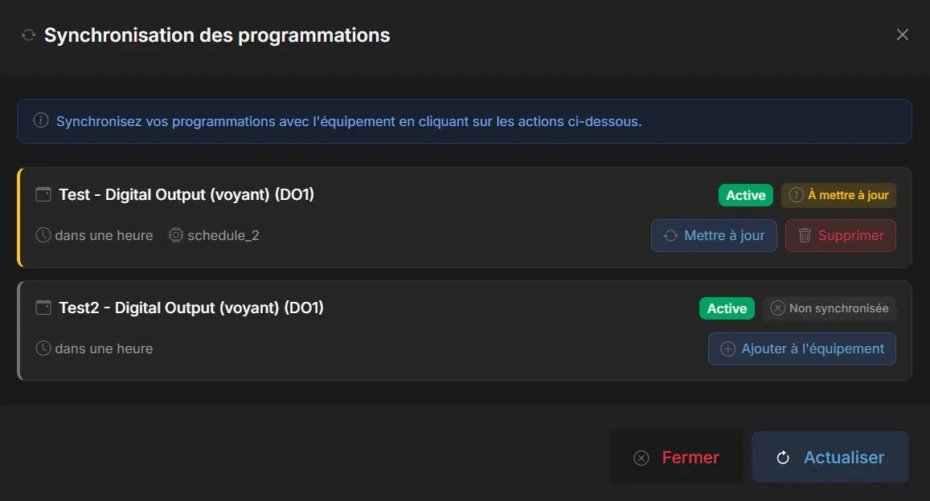Update Test schedule with Mettre à jour

click(x=714, y=235)
